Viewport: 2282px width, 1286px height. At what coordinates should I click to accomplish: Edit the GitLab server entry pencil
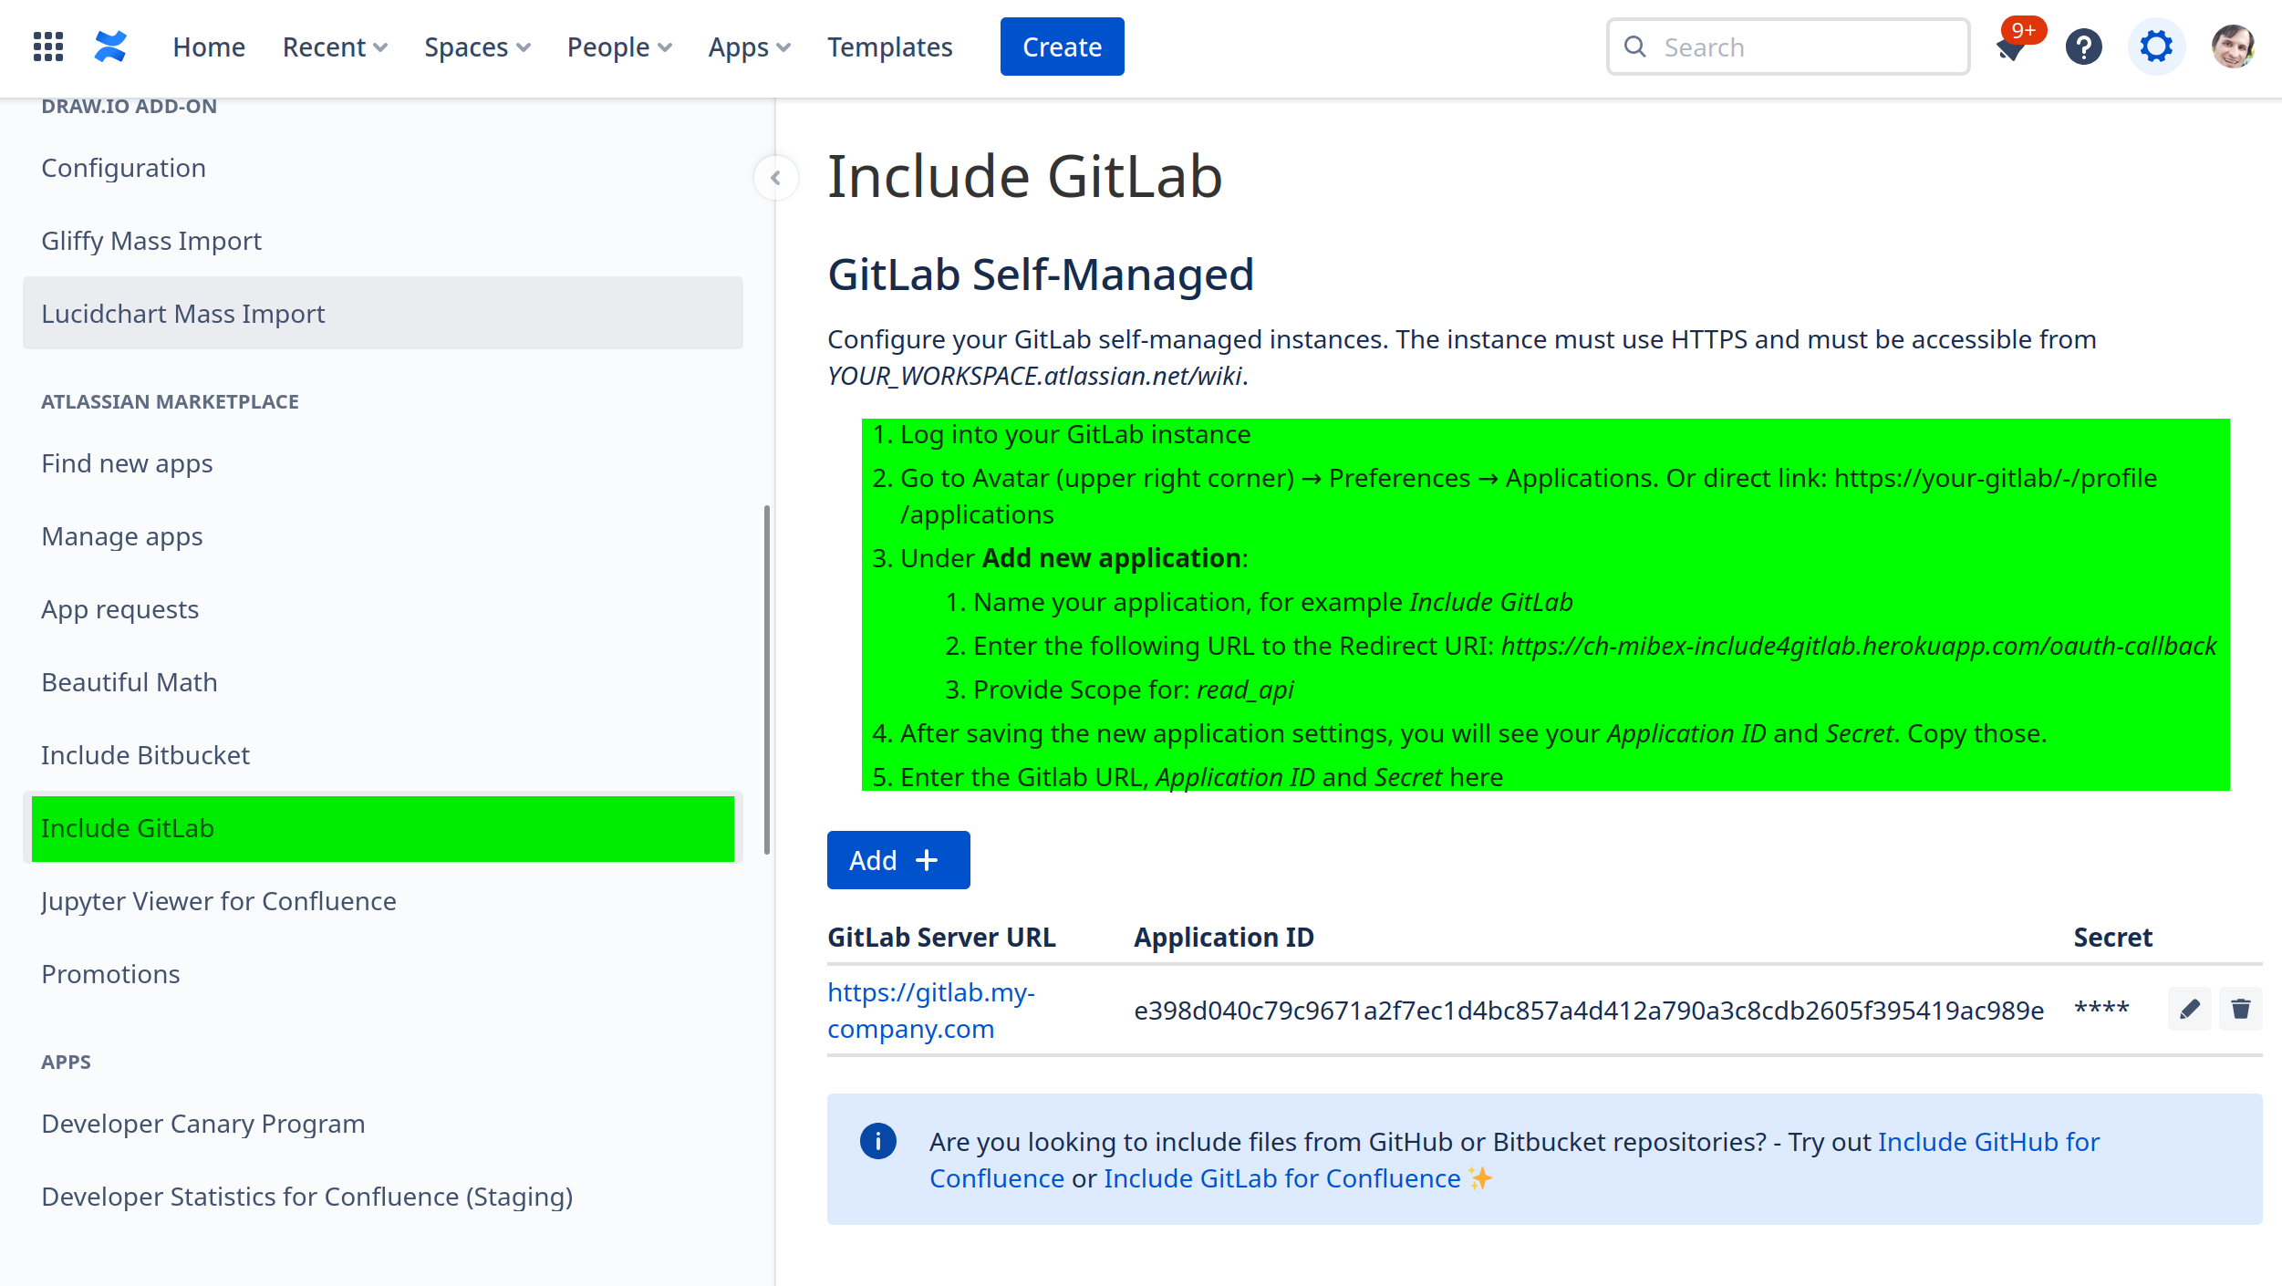coord(2189,1009)
